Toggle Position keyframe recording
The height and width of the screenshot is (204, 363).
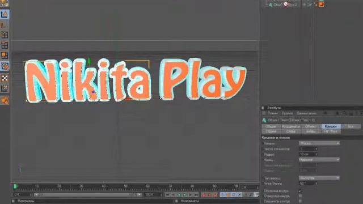pos(222,195)
